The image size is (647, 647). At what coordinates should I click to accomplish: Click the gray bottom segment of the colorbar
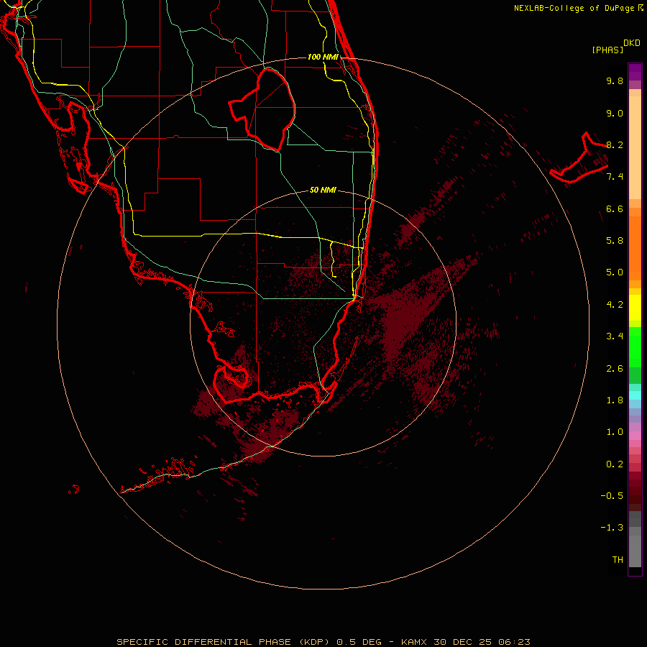(x=635, y=551)
